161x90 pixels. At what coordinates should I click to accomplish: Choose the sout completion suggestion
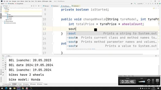pyautogui.click(x=112, y=33)
